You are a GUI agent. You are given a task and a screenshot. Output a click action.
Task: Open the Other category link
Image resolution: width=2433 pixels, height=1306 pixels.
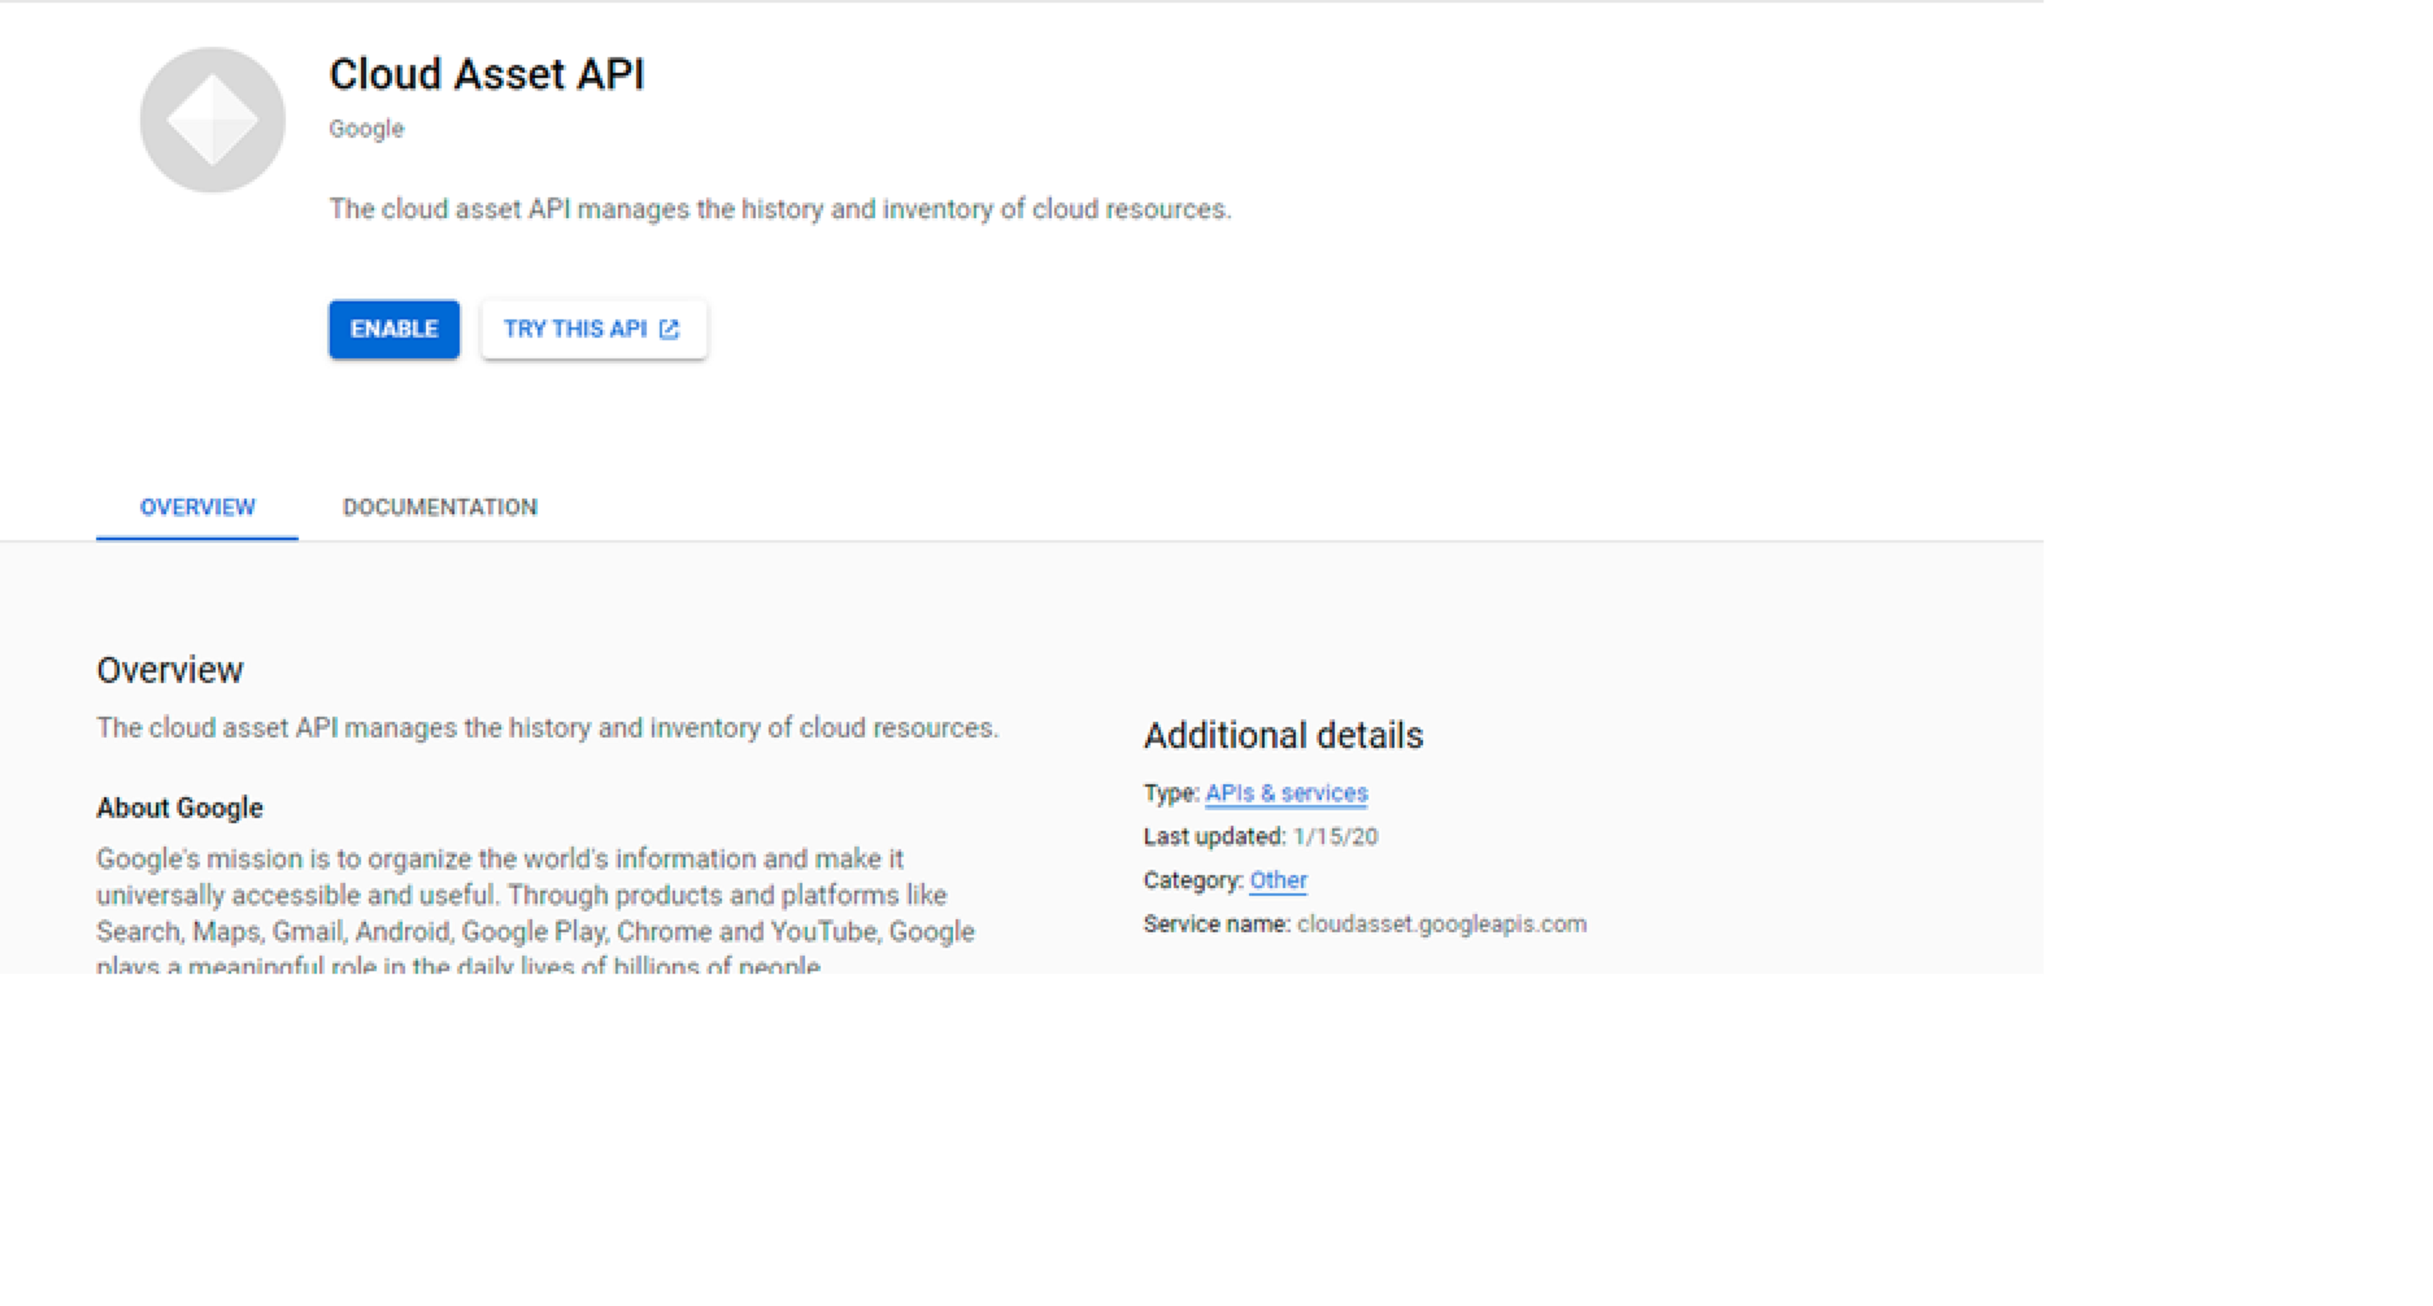click(1278, 880)
